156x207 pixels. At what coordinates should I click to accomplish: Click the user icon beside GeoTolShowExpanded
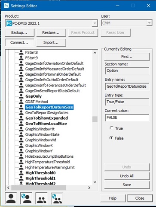click(x=21, y=118)
